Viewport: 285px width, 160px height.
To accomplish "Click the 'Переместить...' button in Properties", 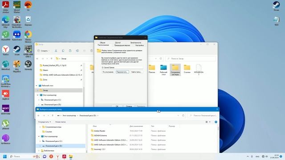I will pyautogui.click(x=122, y=72).
